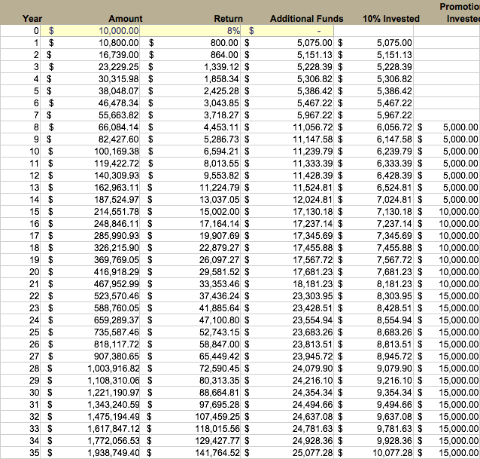Select 10% Invested cell 5,386.42

point(373,91)
